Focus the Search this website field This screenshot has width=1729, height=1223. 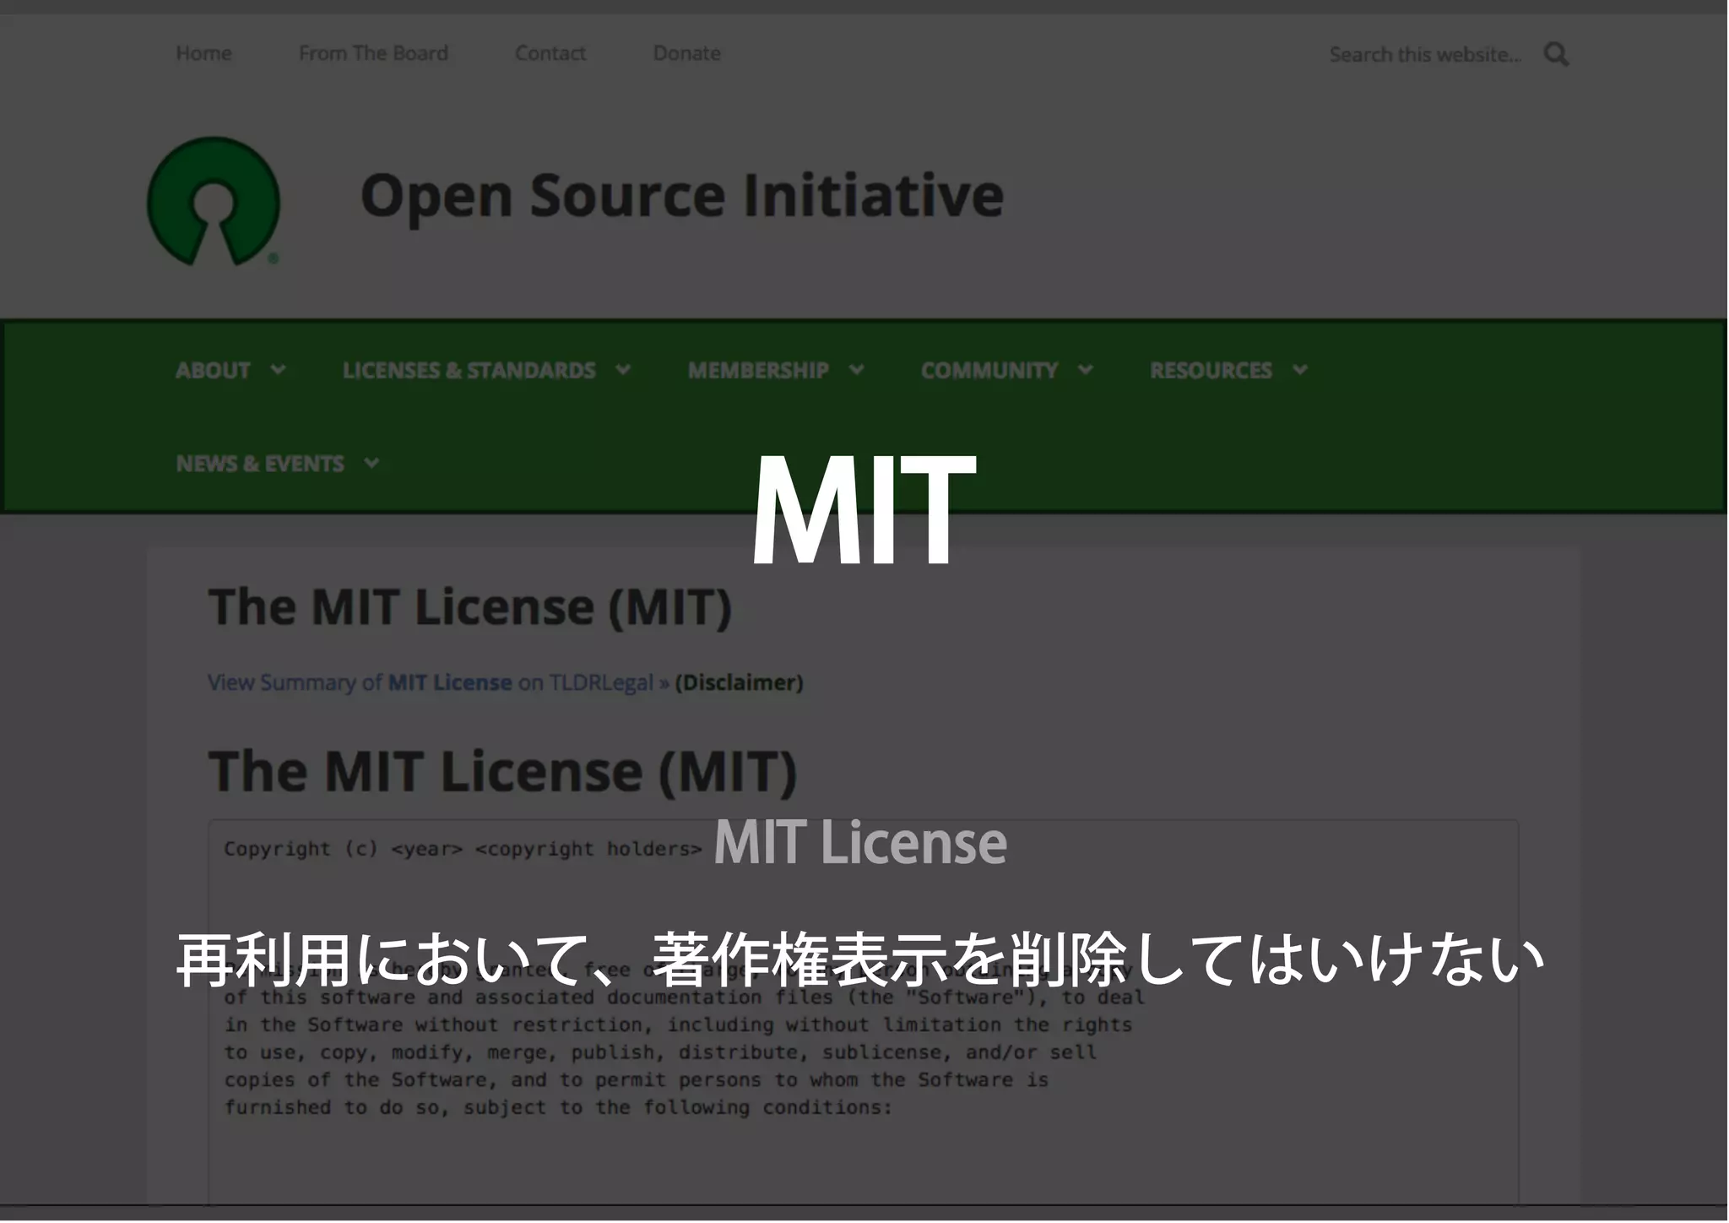1426,55
